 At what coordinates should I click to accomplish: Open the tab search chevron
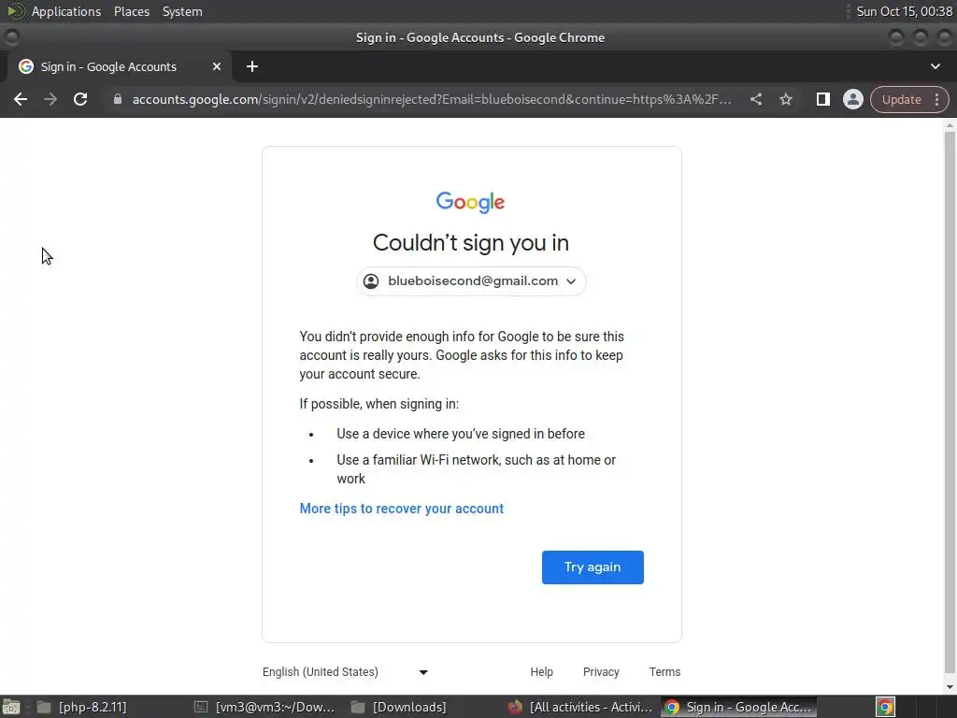coord(935,66)
